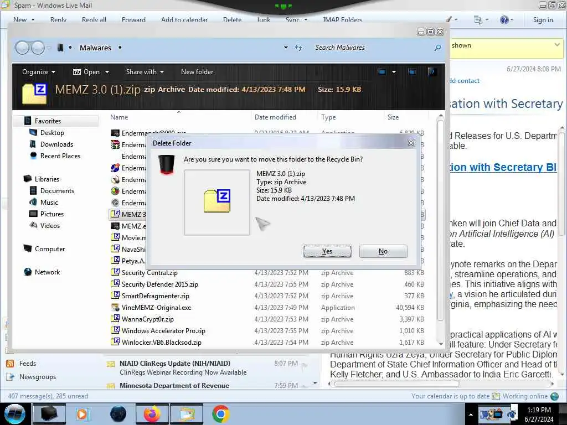The width and height of the screenshot is (567, 425).
Task: Cancel deletion with the No button
Action: [383, 251]
